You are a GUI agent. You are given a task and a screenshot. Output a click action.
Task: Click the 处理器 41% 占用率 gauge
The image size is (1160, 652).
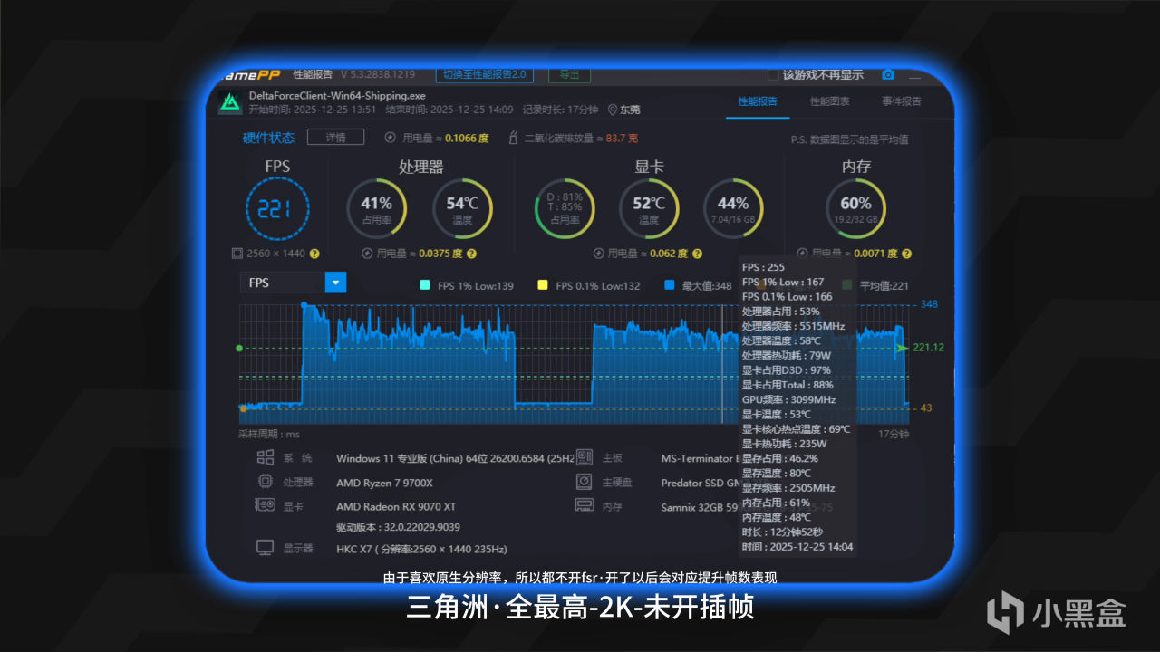[377, 208]
